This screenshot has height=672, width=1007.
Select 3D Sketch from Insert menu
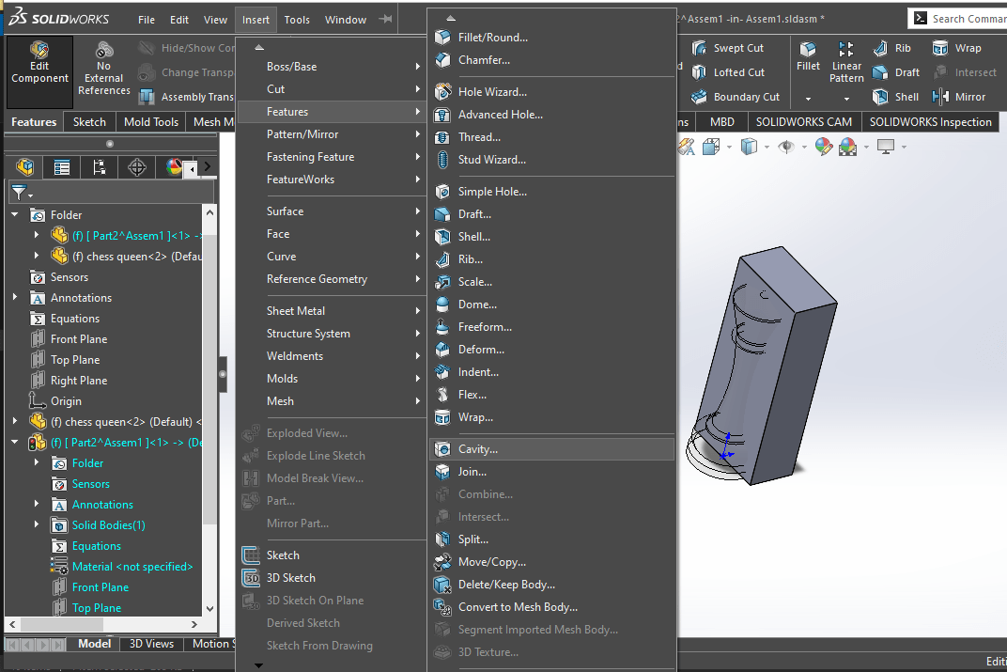[331, 578]
